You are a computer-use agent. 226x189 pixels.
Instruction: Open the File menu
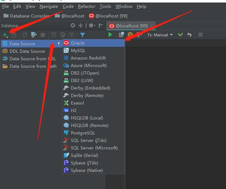(5, 6)
